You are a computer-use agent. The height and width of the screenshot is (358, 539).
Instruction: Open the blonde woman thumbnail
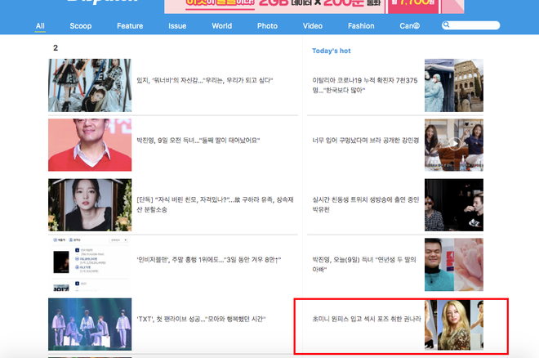click(454, 325)
